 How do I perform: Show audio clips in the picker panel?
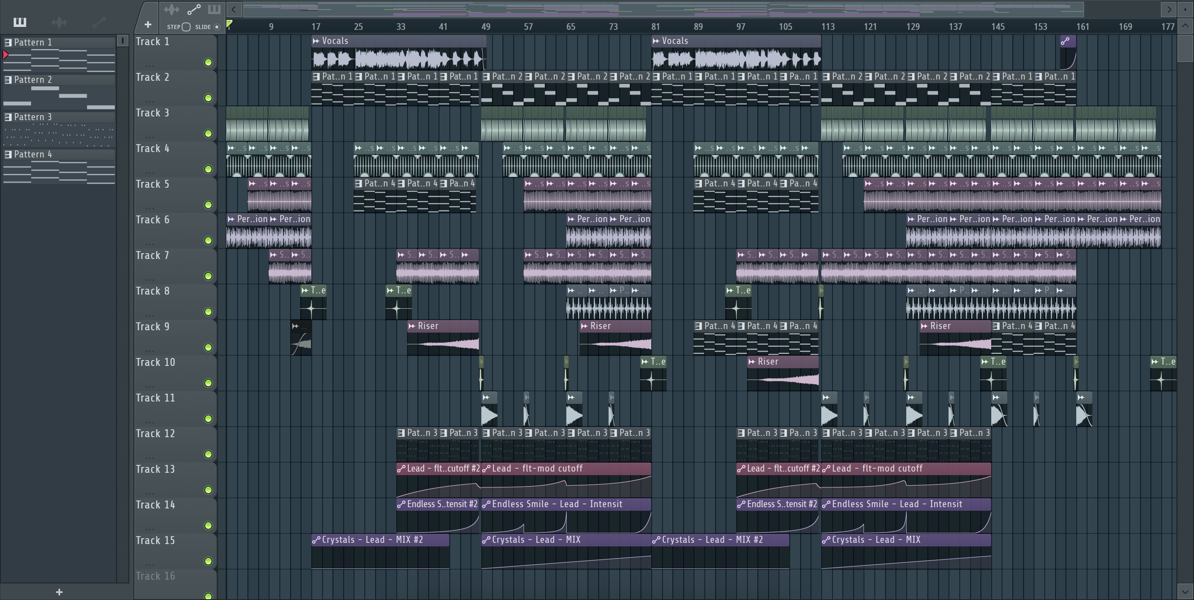point(59,22)
